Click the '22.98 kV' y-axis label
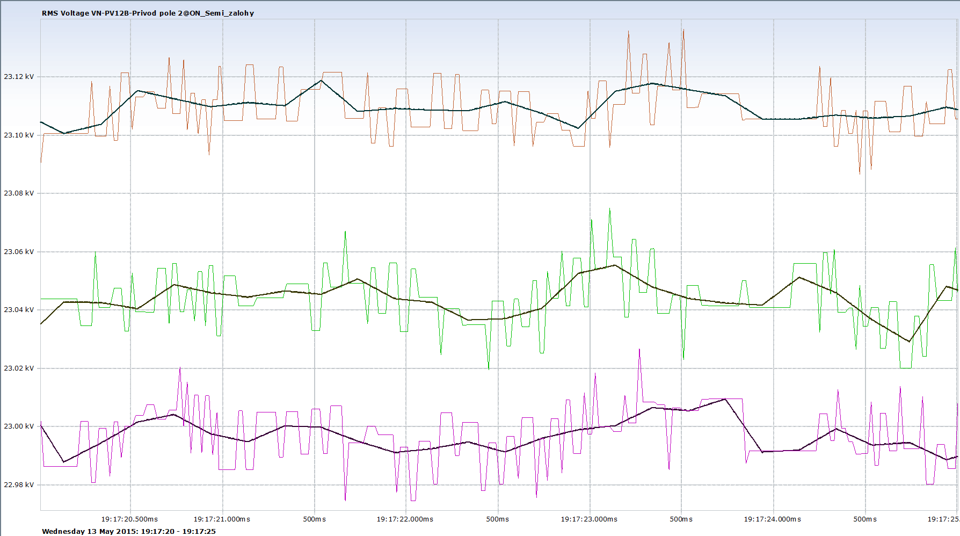 [19, 484]
